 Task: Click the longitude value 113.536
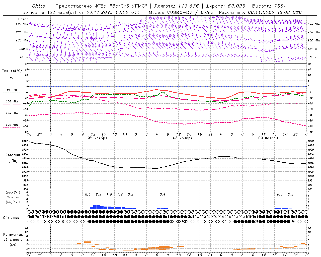pos(189,6)
